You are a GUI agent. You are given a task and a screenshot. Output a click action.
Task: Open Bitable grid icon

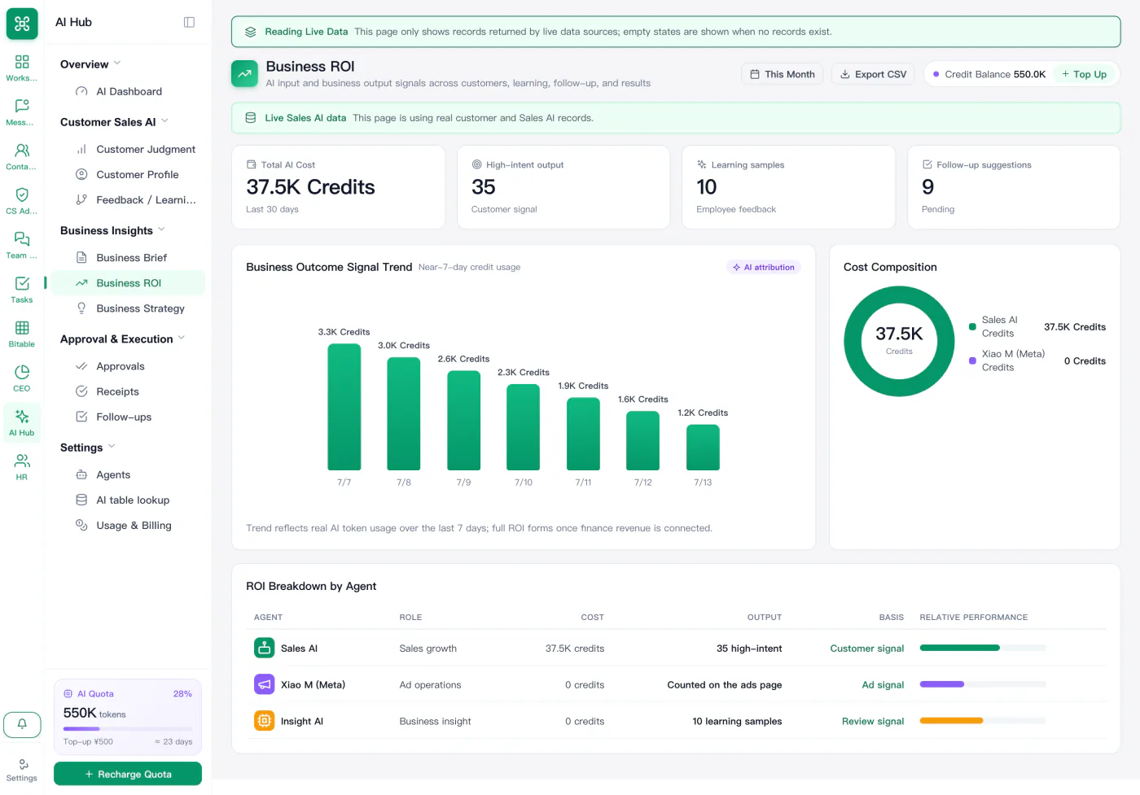click(x=22, y=334)
